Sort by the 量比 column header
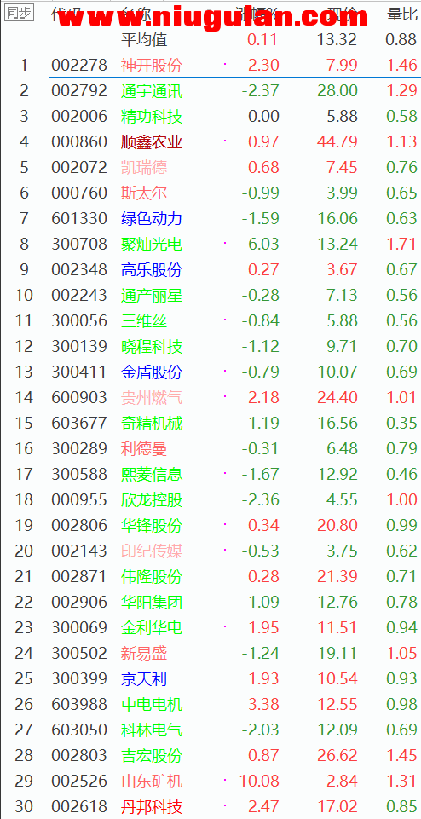Image resolution: width=421 pixels, height=819 pixels. 401,14
